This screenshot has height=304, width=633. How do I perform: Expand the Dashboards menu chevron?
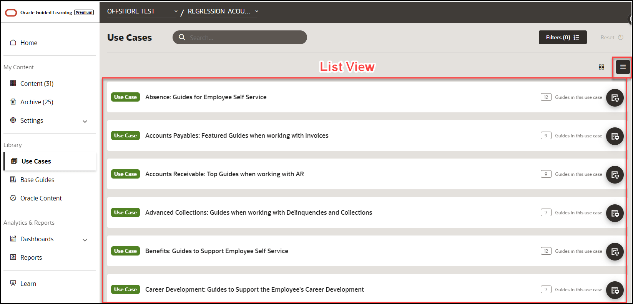pos(85,240)
